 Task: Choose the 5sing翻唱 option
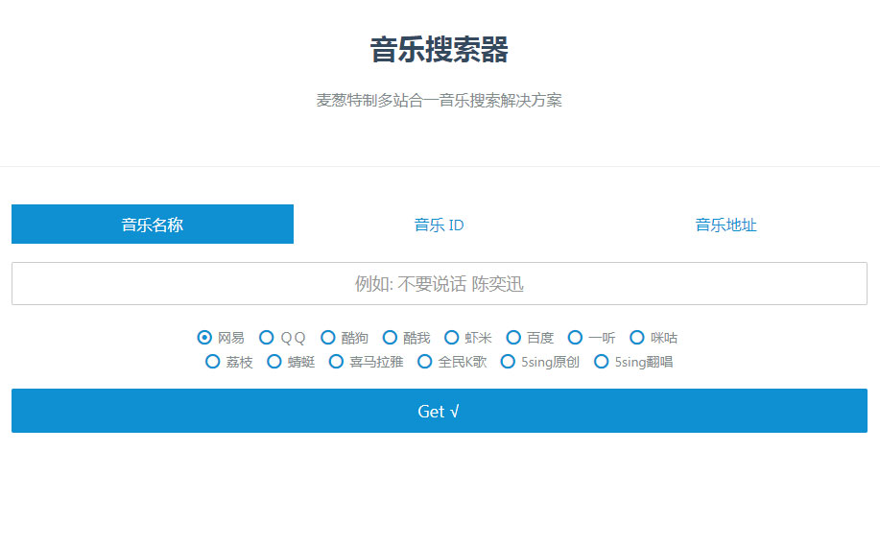602,362
